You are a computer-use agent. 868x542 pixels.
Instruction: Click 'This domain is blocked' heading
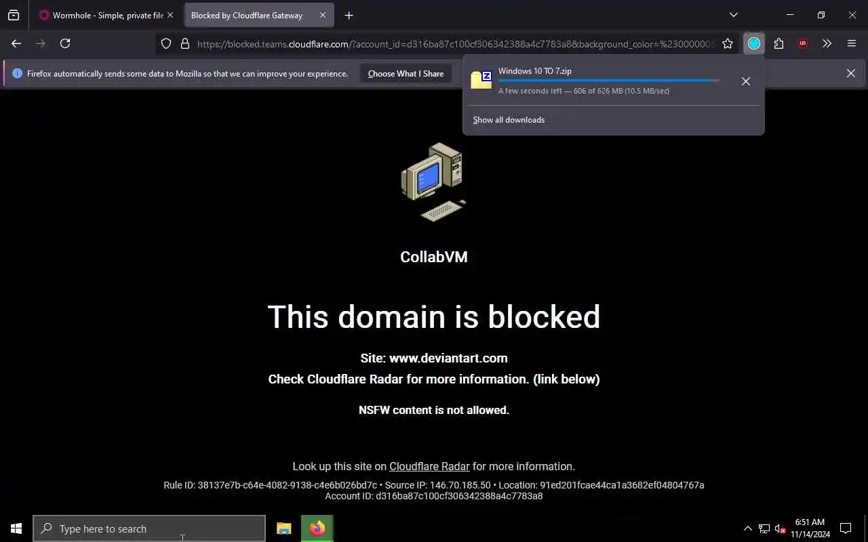(x=434, y=316)
